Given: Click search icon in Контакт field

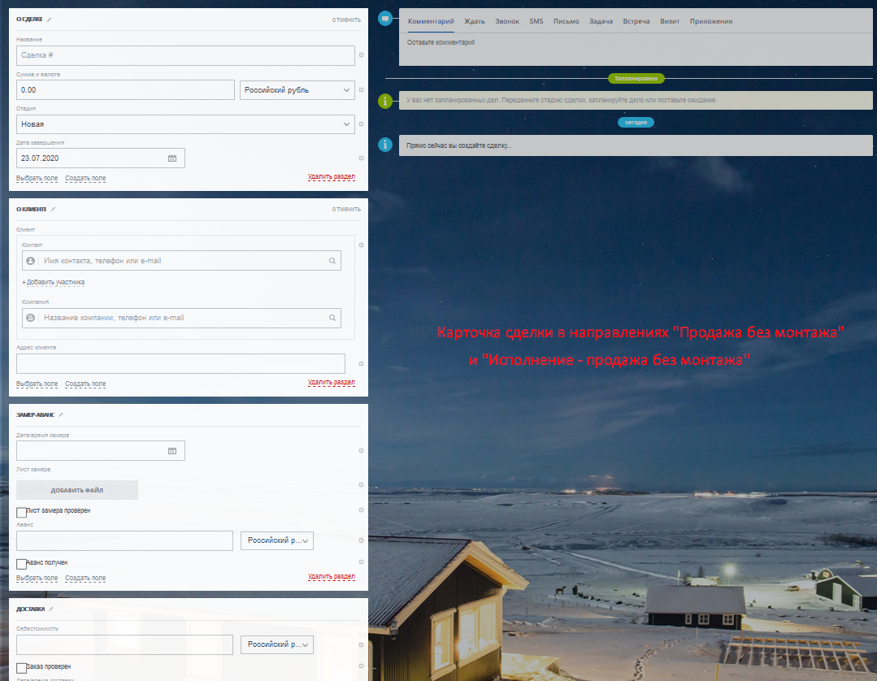Looking at the screenshot, I should [332, 261].
